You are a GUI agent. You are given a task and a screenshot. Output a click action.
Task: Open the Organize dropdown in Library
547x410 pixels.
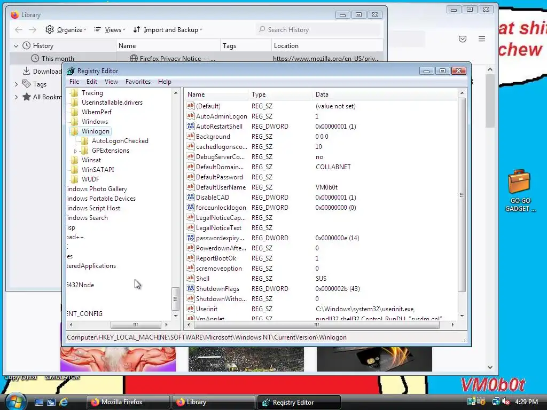pos(66,30)
